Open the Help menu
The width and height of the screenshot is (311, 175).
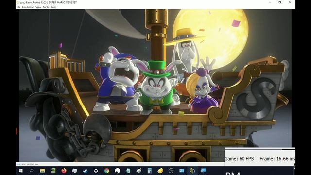(53, 7)
